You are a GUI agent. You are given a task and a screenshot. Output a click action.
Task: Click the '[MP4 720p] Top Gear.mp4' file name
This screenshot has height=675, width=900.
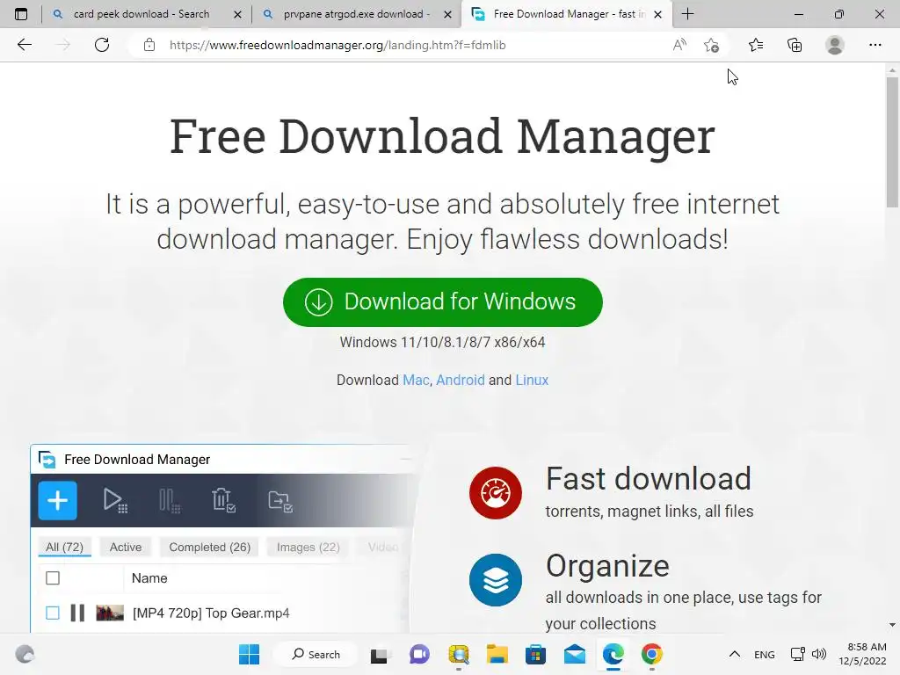point(211,613)
